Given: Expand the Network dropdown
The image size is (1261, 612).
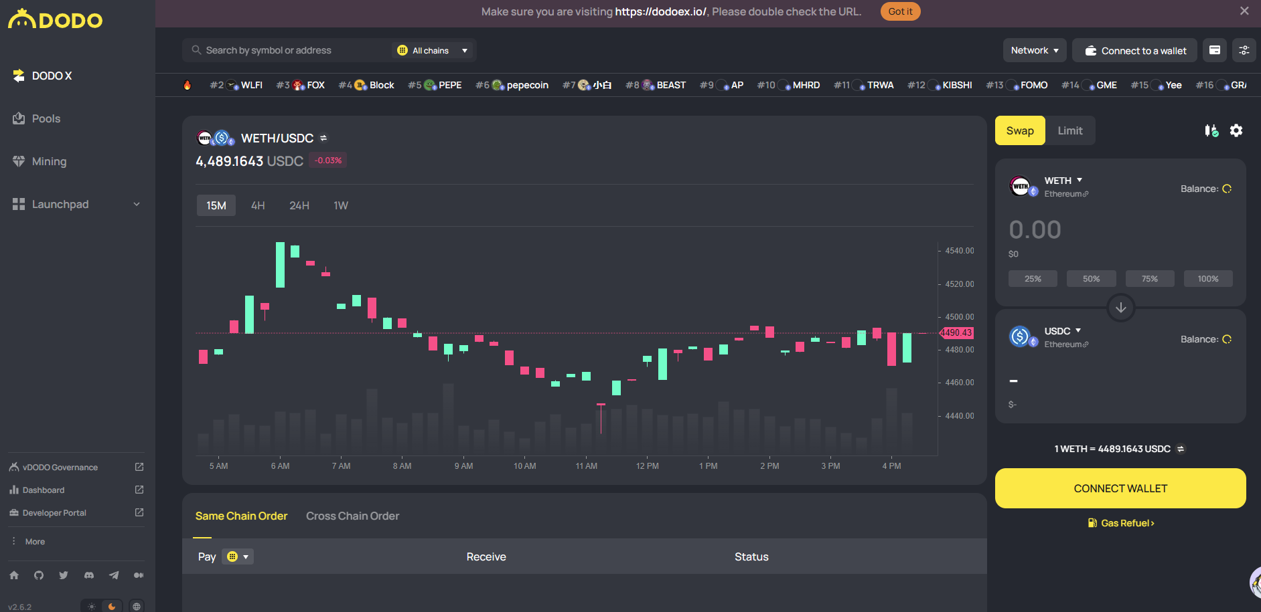Looking at the screenshot, I should coord(1034,50).
